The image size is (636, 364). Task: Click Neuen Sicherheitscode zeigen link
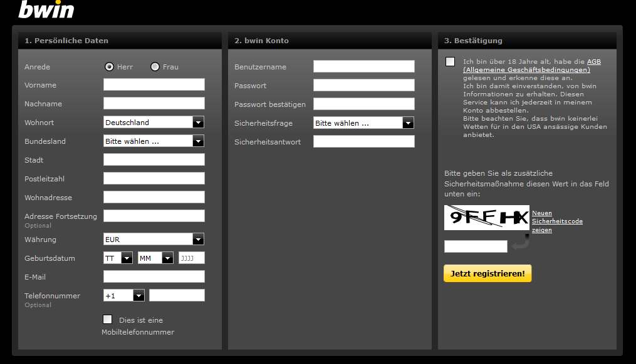[x=557, y=221]
